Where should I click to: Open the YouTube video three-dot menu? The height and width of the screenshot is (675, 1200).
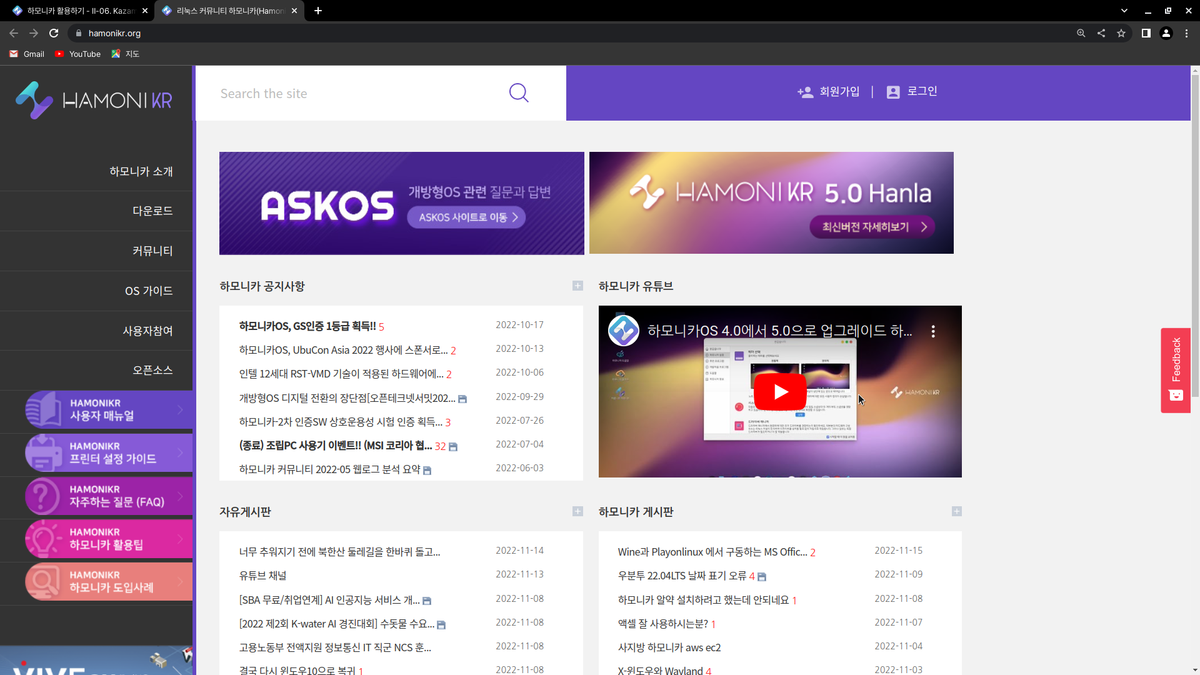click(x=933, y=331)
